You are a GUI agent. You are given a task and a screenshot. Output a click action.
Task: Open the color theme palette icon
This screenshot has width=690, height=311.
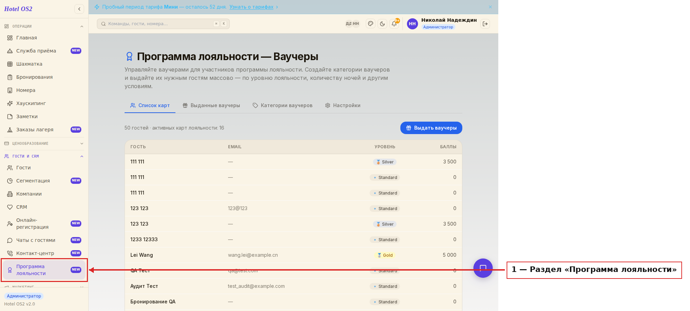point(371,24)
